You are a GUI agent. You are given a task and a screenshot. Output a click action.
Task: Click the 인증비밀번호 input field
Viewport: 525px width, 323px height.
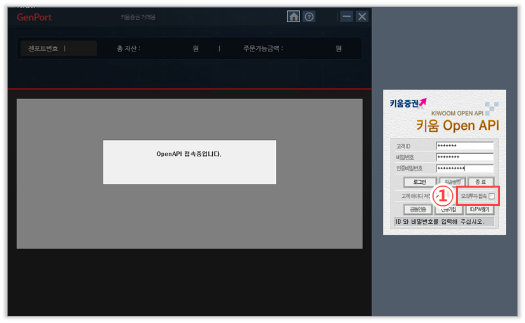[464, 168]
